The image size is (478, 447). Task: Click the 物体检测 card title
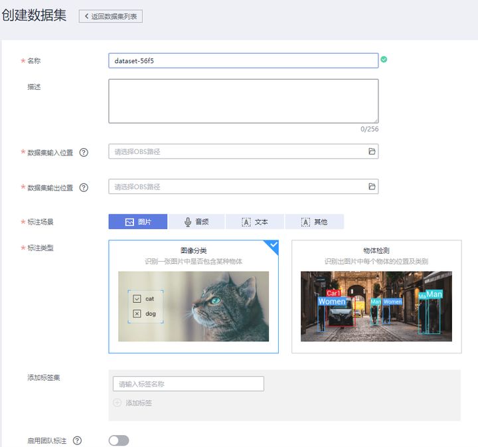pos(376,250)
